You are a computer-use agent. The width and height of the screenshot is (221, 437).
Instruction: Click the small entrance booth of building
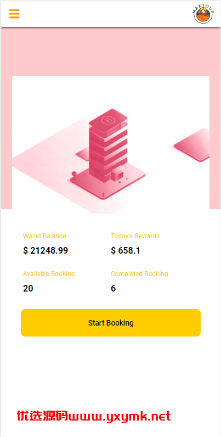point(118,174)
